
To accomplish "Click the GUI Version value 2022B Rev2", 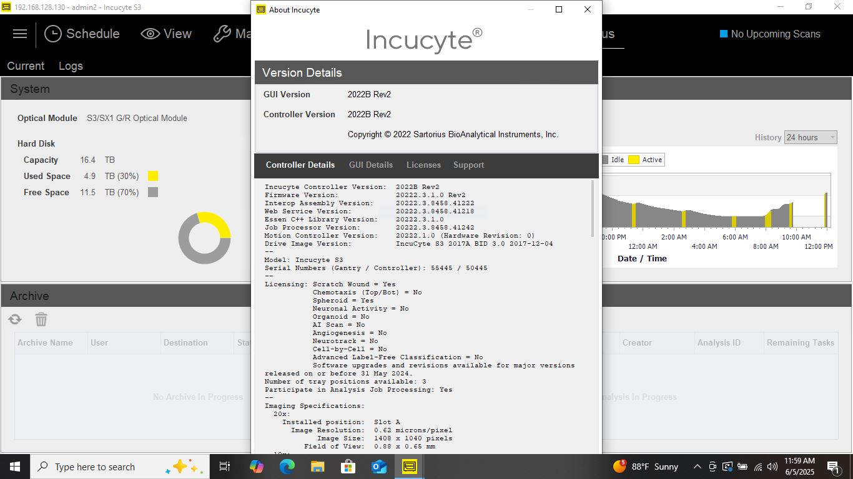I will point(369,95).
